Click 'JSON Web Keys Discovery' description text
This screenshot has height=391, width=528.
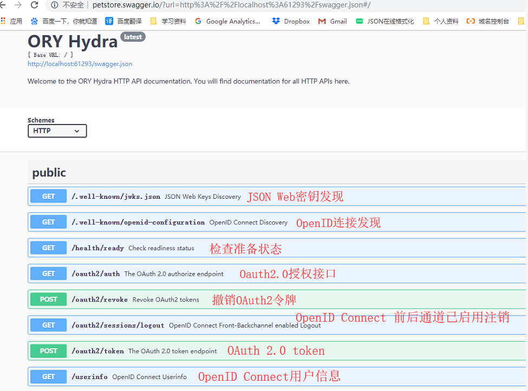point(203,197)
